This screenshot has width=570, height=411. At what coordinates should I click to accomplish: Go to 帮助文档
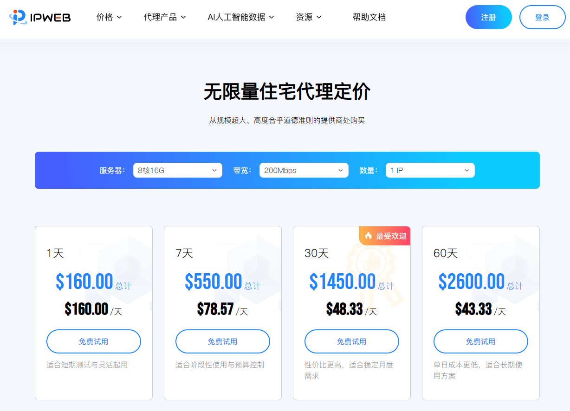[369, 17]
